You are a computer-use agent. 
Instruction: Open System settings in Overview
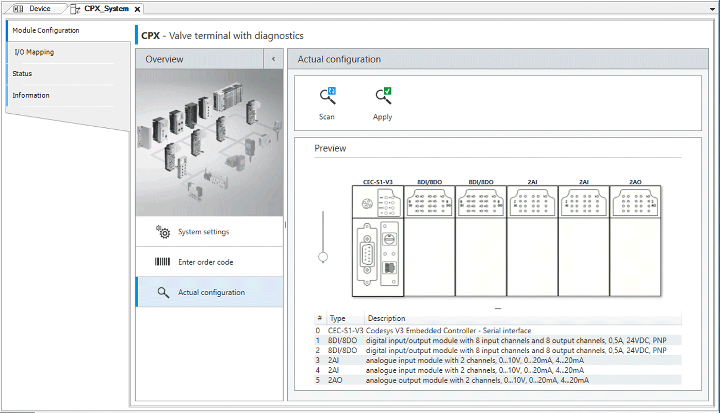209,232
